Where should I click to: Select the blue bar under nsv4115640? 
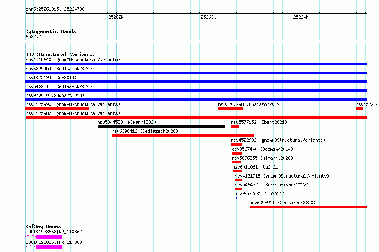(x=196, y=64)
